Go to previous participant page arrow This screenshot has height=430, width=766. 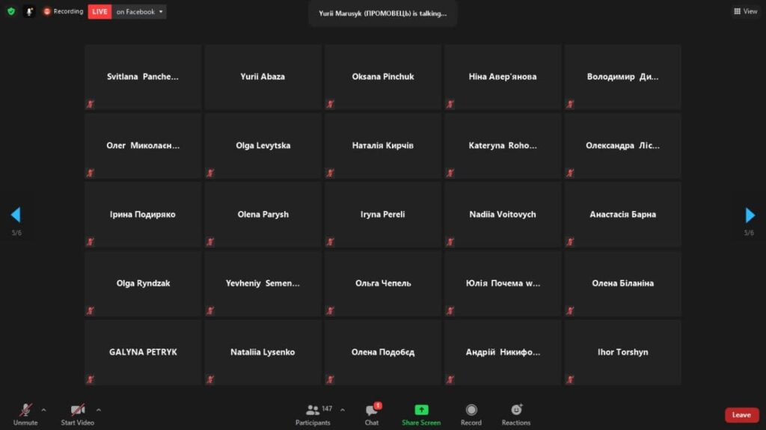[16, 215]
